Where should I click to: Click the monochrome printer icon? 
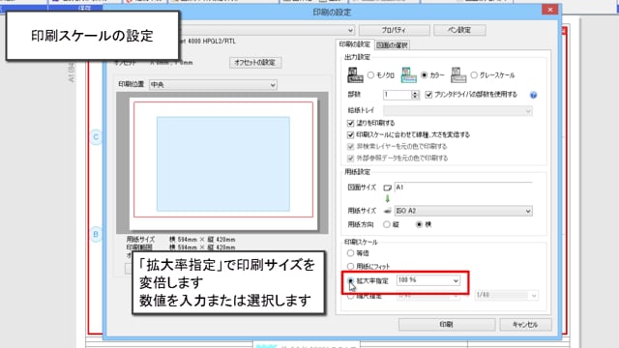tap(355, 75)
